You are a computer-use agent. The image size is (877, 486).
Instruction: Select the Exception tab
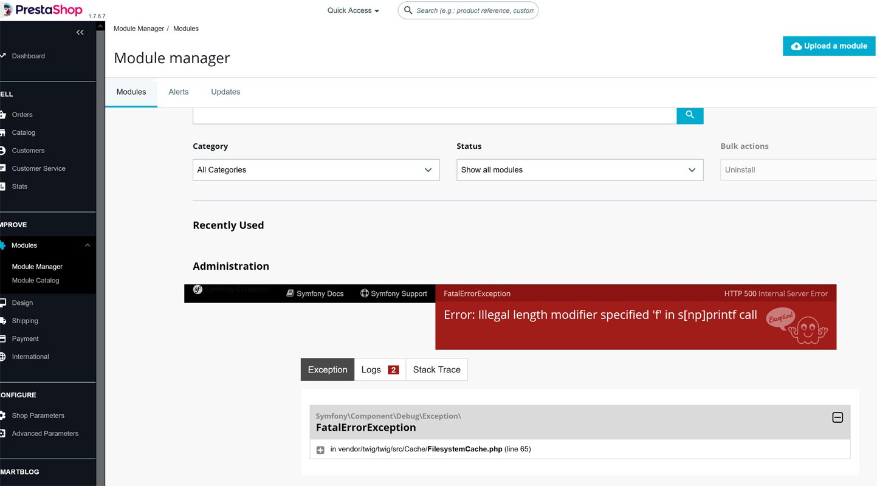pos(328,369)
